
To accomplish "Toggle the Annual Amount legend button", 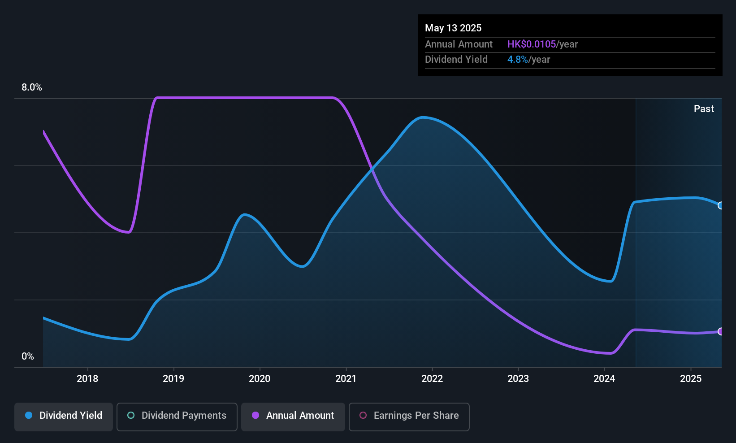I will click(293, 417).
